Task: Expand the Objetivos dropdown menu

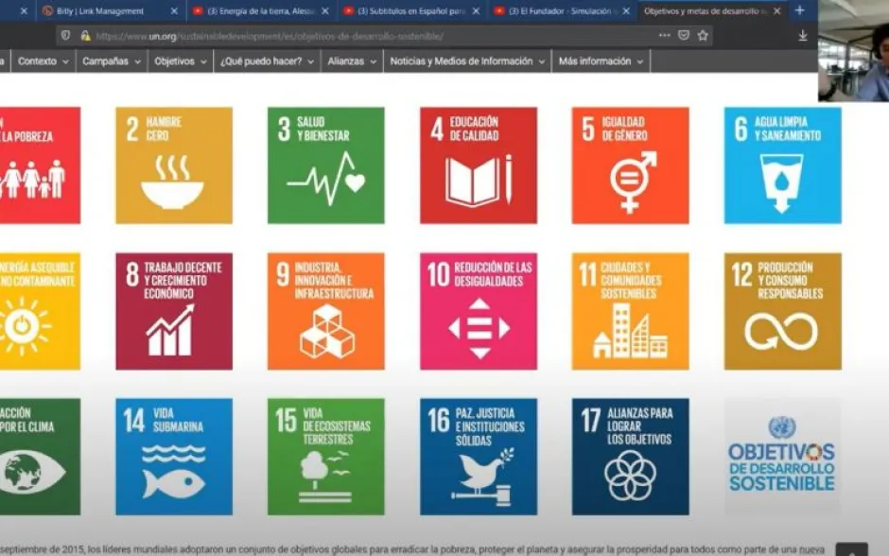Action: pos(181,61)
